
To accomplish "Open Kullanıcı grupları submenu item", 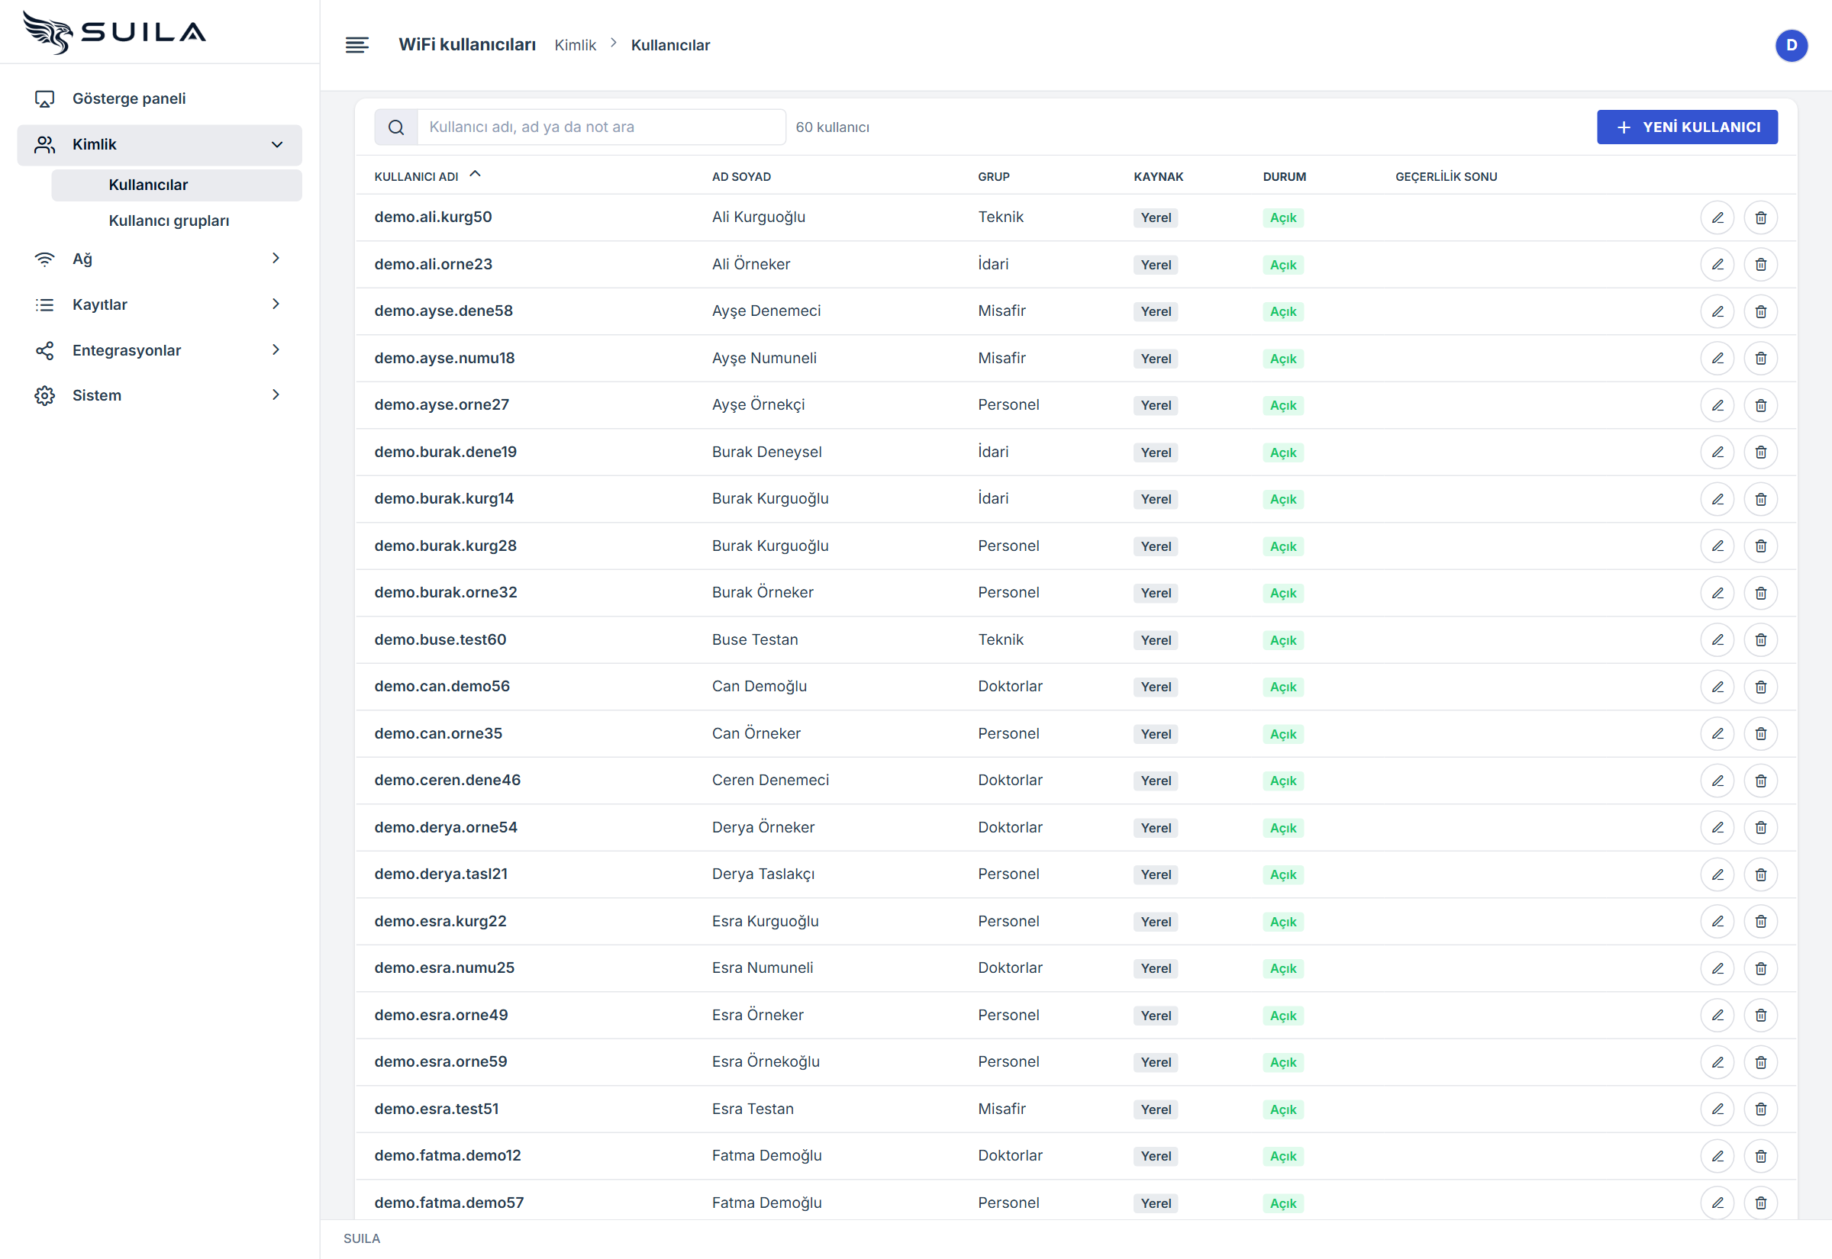I will (x=177, y=221).
